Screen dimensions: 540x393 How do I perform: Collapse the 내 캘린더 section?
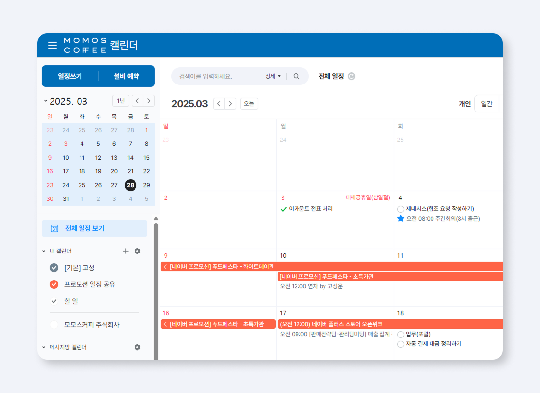coord(43,251)
